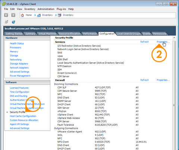Select Security Profile in Software list
Screen dimensions: 179x150
coord(18,112)
